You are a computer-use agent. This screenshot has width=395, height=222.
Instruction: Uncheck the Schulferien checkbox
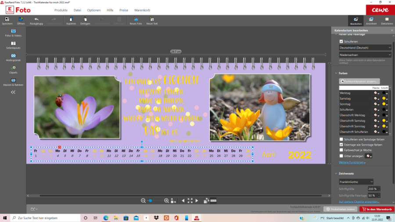341,41
